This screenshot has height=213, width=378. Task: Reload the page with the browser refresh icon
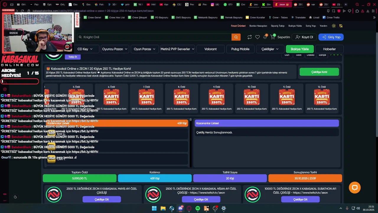[x=22, y=11]
